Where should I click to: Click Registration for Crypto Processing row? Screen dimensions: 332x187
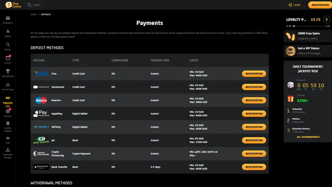[254, 153]
